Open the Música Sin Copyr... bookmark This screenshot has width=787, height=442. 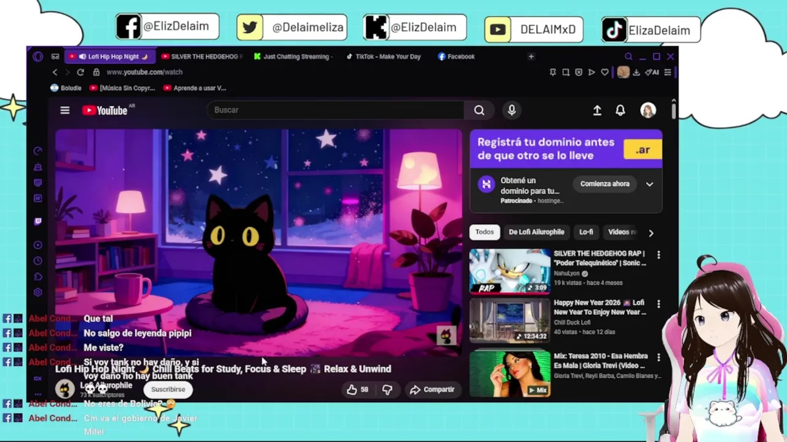(122, 88)
